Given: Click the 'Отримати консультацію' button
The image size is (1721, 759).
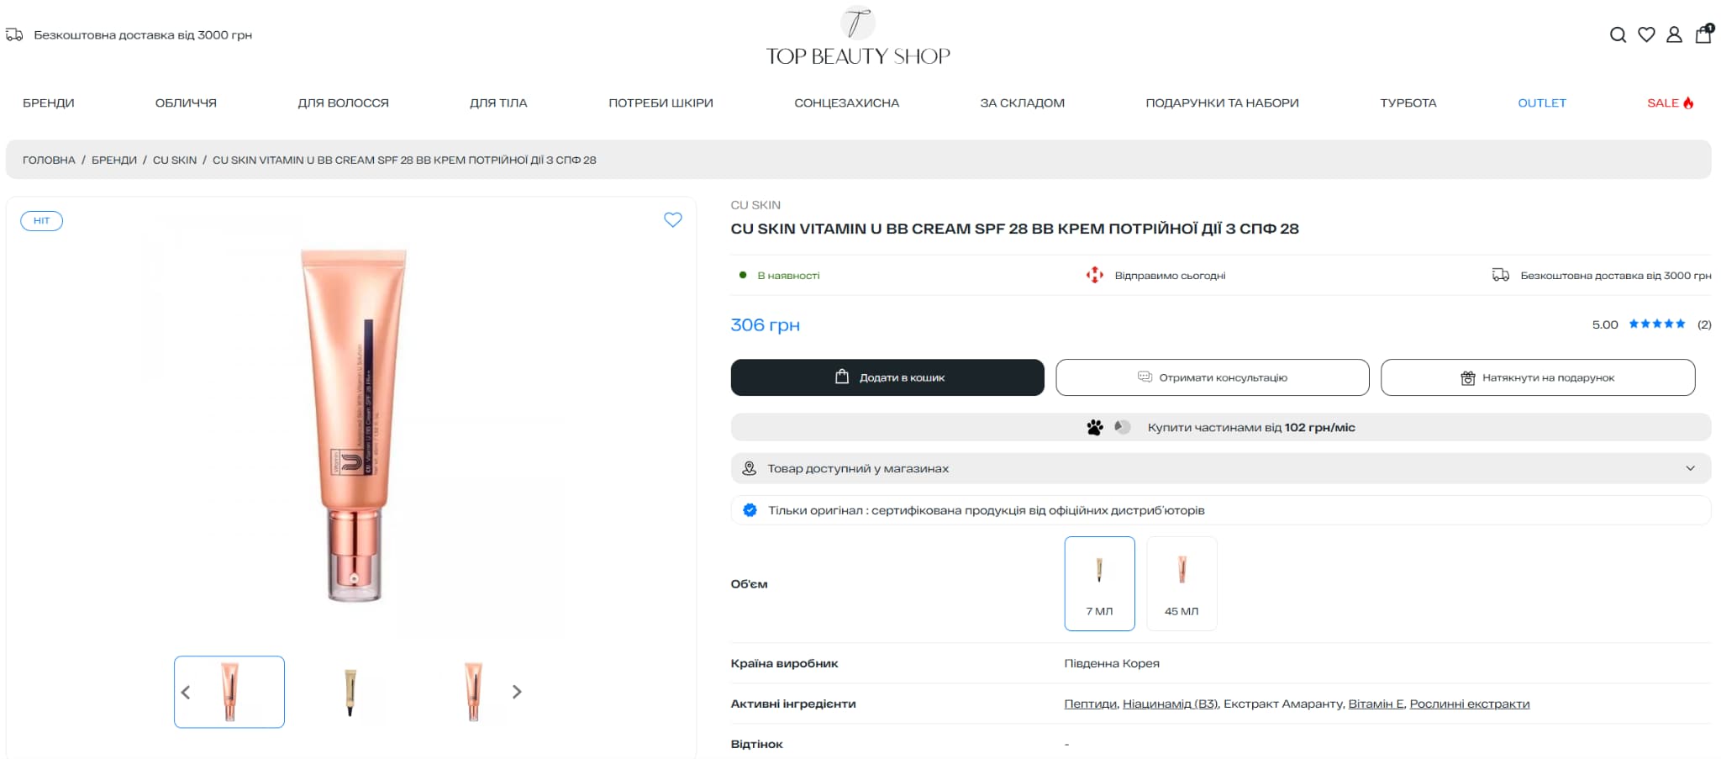Looking at the screenshot, I should (1213, 377).
